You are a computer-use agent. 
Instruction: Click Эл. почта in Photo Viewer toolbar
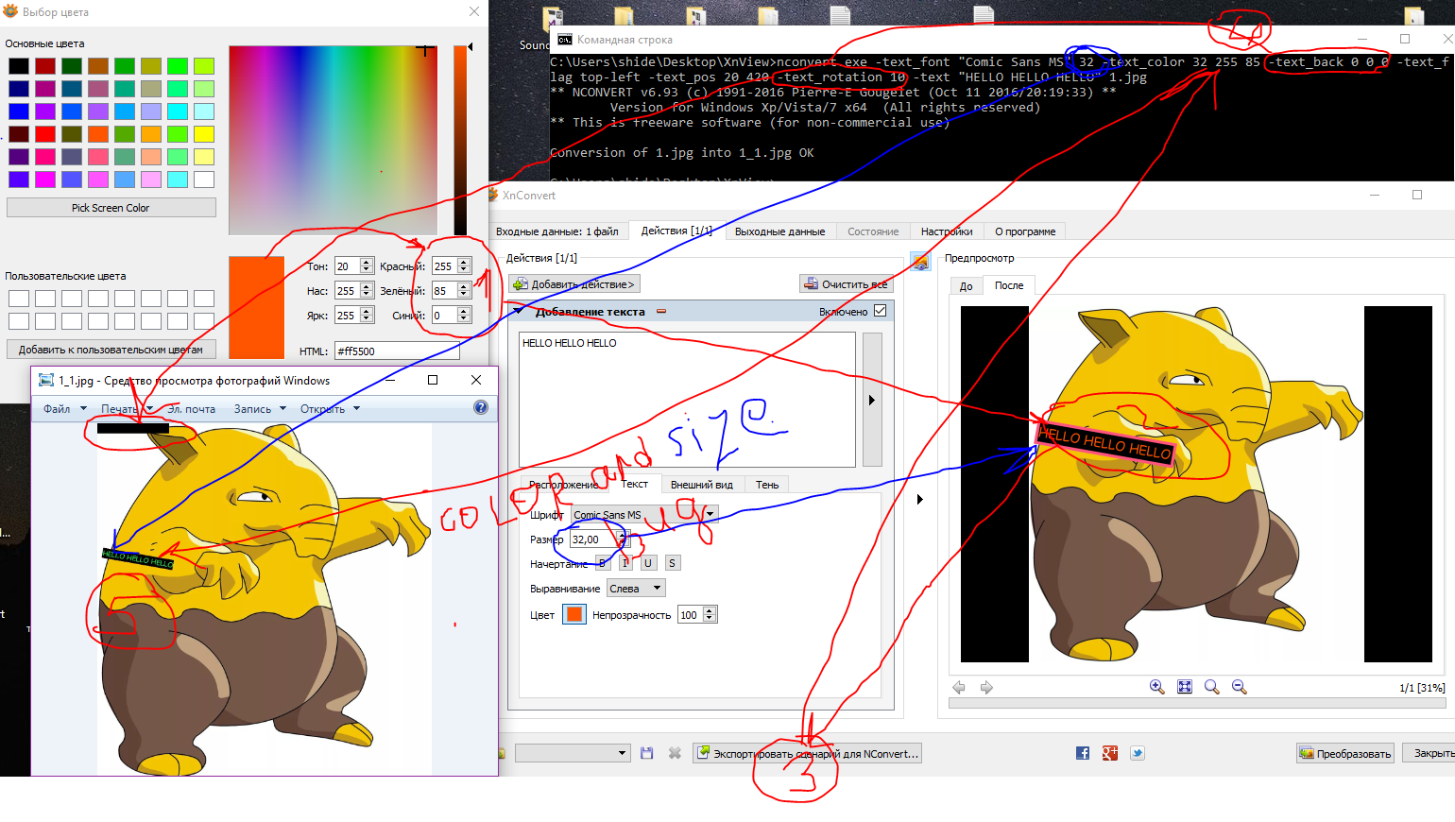coord(192,409)
